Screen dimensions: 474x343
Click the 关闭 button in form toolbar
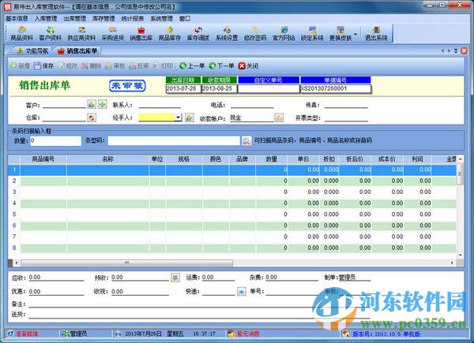click(248, 65)
